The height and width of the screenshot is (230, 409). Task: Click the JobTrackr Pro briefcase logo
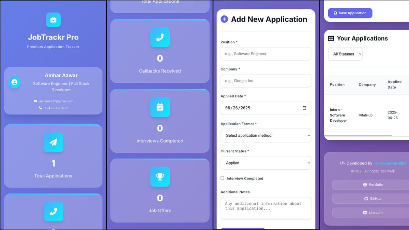coord(53,20)
